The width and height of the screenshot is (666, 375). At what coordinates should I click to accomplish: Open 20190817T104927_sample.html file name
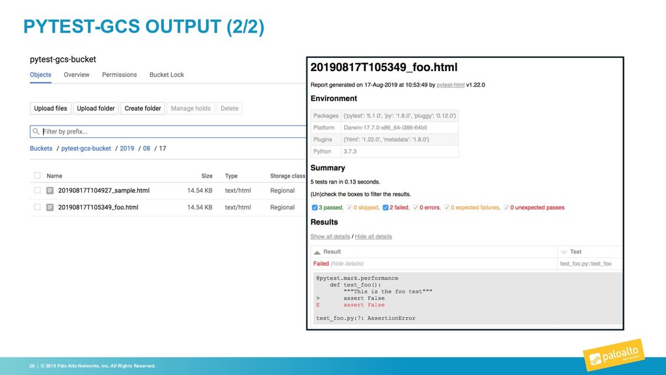pos(103,191)
